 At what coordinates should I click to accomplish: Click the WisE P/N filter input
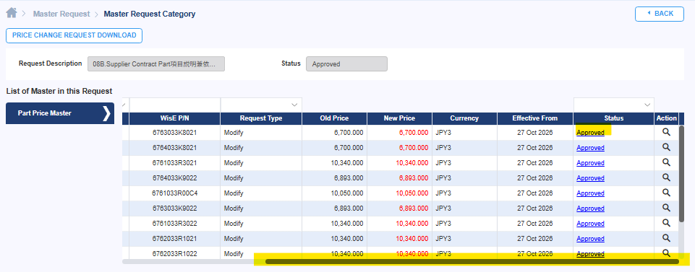click(x=174, y=105)
